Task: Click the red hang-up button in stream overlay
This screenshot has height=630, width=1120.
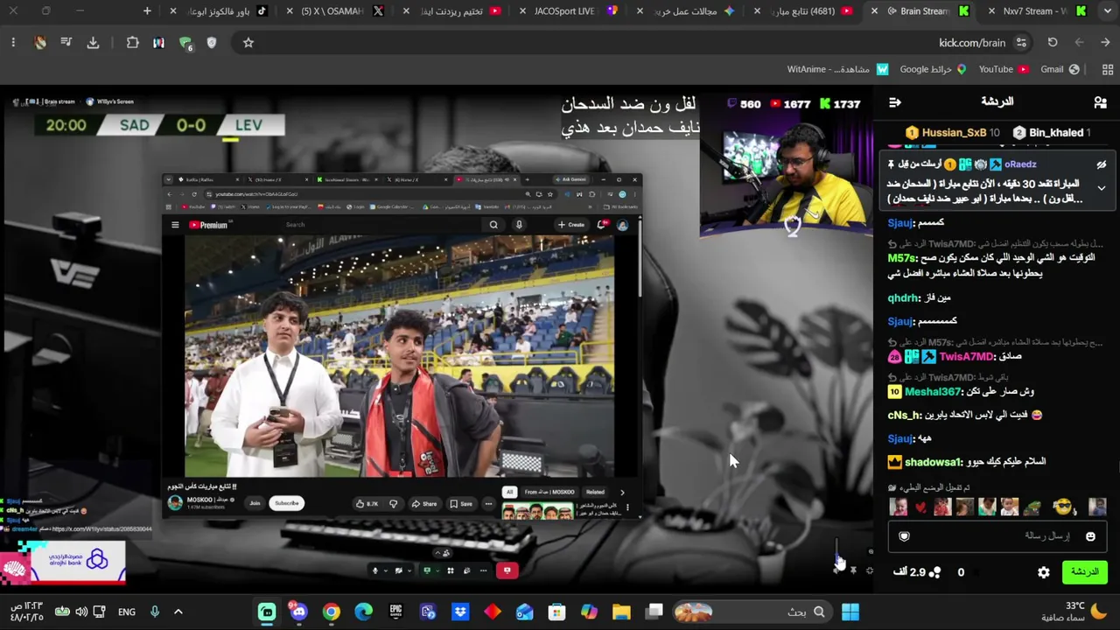Action: point(507,570)
